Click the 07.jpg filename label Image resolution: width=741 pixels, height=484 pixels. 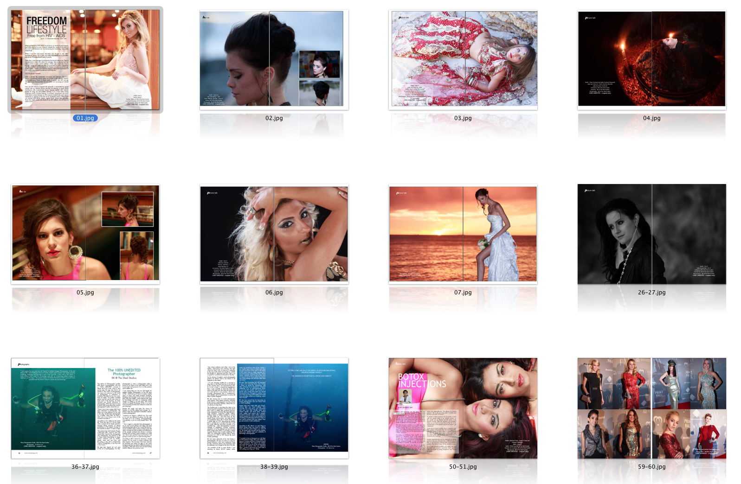point(463,293)
